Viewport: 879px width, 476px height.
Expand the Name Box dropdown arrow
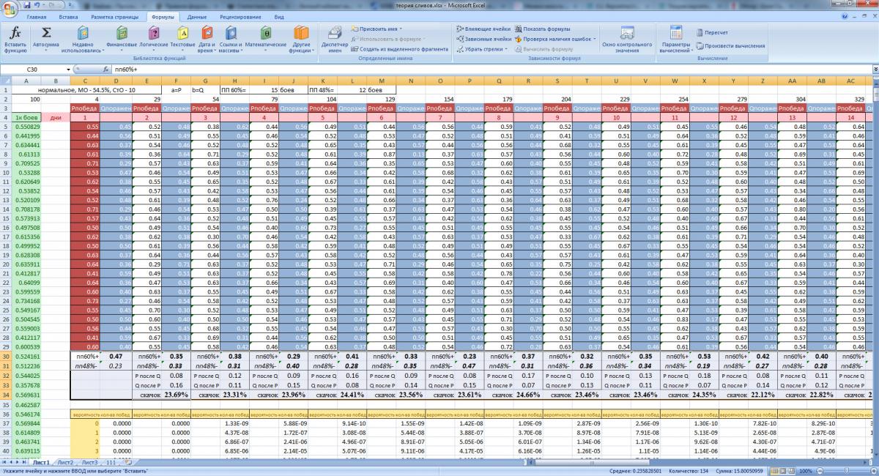coord(67,69)
